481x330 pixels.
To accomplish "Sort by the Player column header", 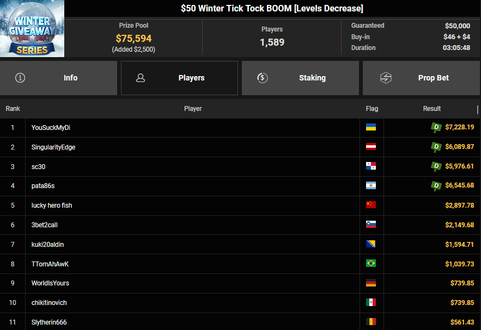I will (x=193, y=109).
